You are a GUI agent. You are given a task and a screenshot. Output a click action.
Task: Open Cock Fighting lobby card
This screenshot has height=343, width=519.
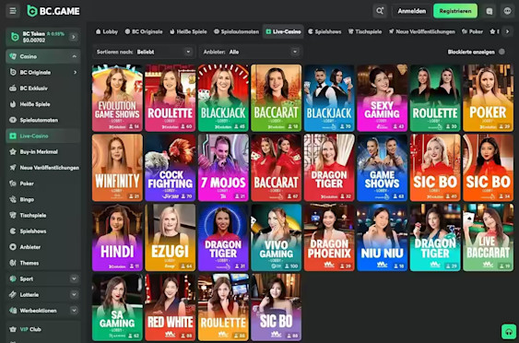pyautogui.click(x=171, y=168)
